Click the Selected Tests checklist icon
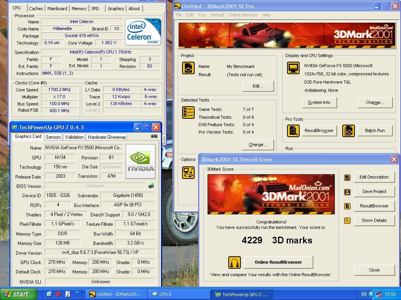 188,112
